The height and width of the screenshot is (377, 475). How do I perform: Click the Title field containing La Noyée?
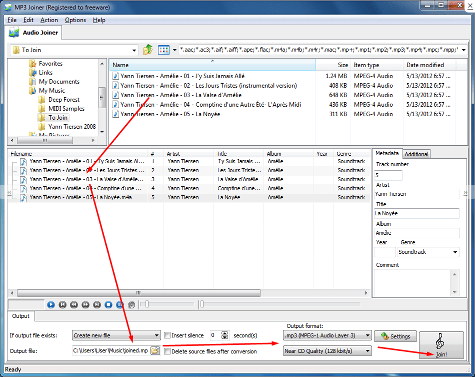pos(417,213)
